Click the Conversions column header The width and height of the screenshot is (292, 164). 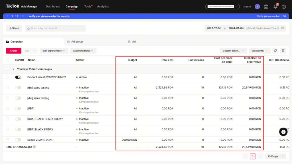click(x=196, y=60)
